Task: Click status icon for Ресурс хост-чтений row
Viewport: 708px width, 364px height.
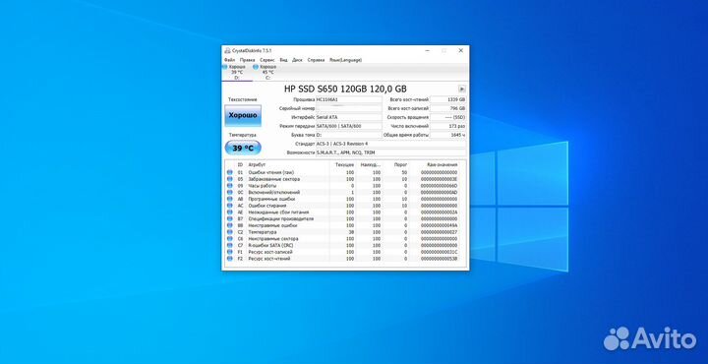Action: 229,259
